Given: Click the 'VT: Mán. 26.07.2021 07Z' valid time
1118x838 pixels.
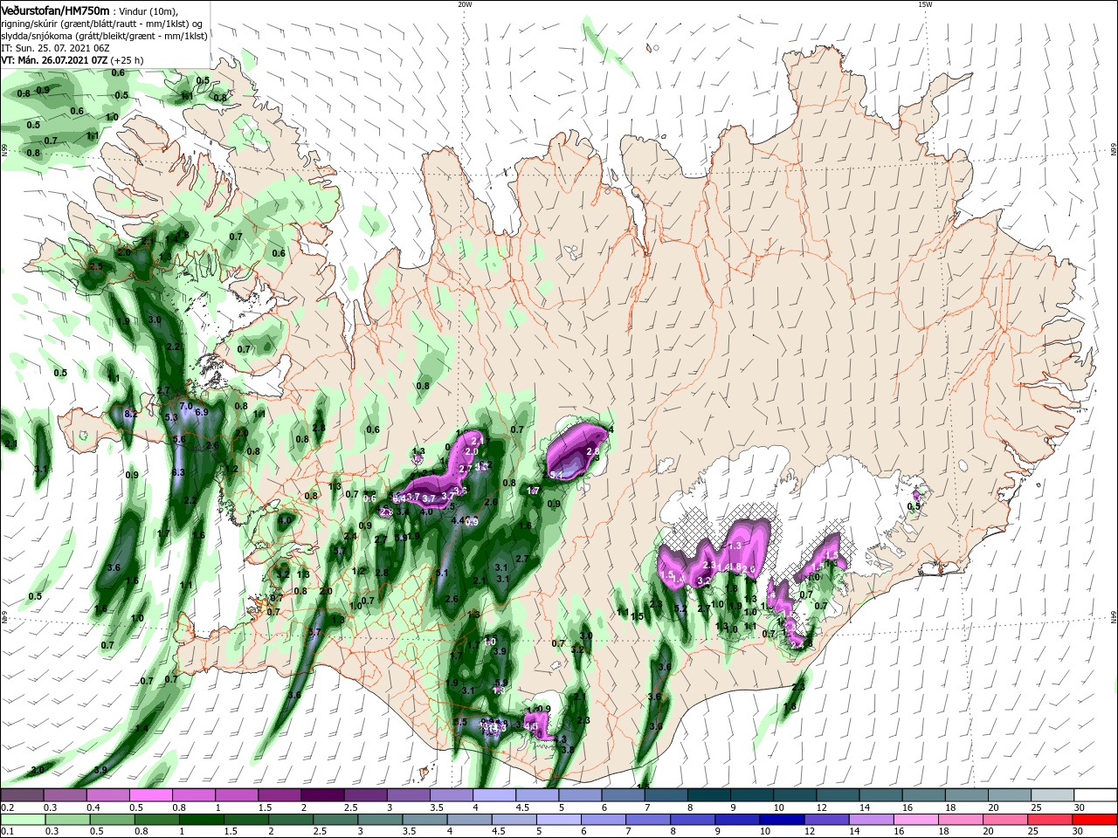Looking at the screenshot, I should pyautogui.click(x=54, y=60).
